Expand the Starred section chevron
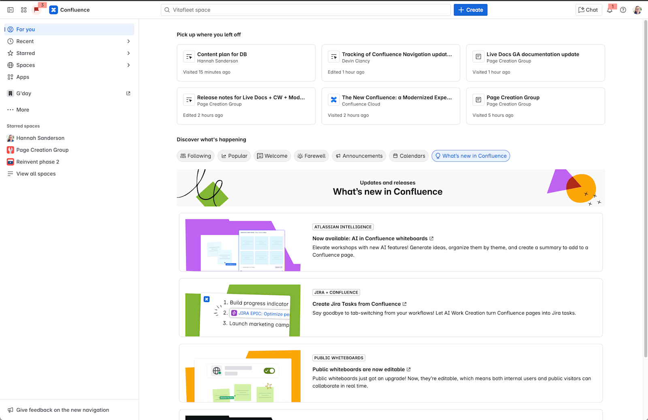Screen dimensions: 648x420 pos(128,53)
